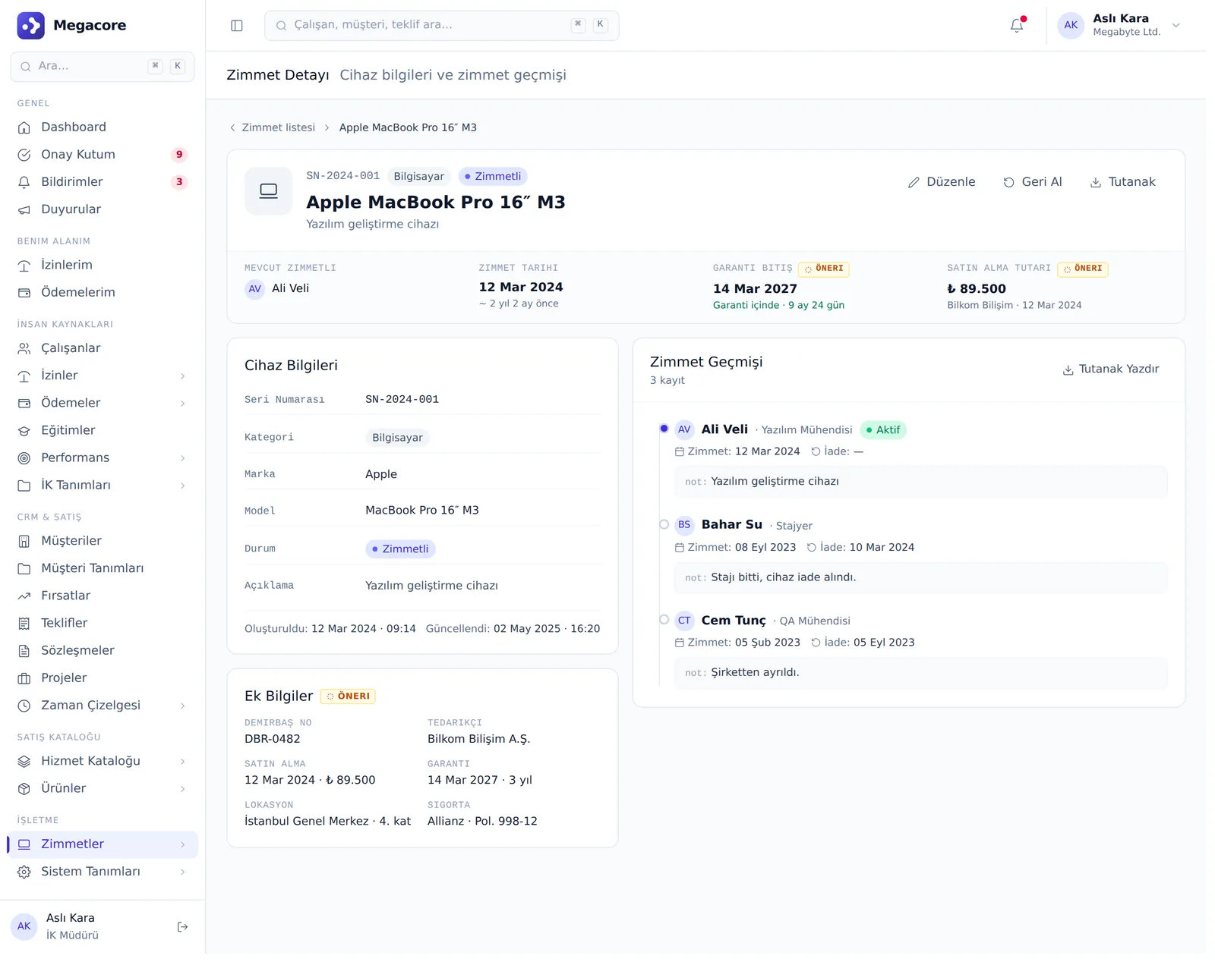
Task: Click the purchase amount ₺ 89.500 under Satın Alma Tutarı
Action: (x=977, y=289)
